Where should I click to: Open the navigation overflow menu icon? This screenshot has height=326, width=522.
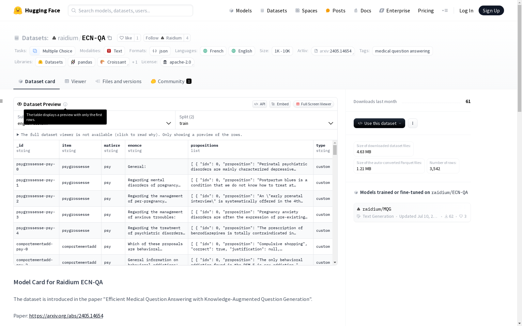[x=445, y=10]
